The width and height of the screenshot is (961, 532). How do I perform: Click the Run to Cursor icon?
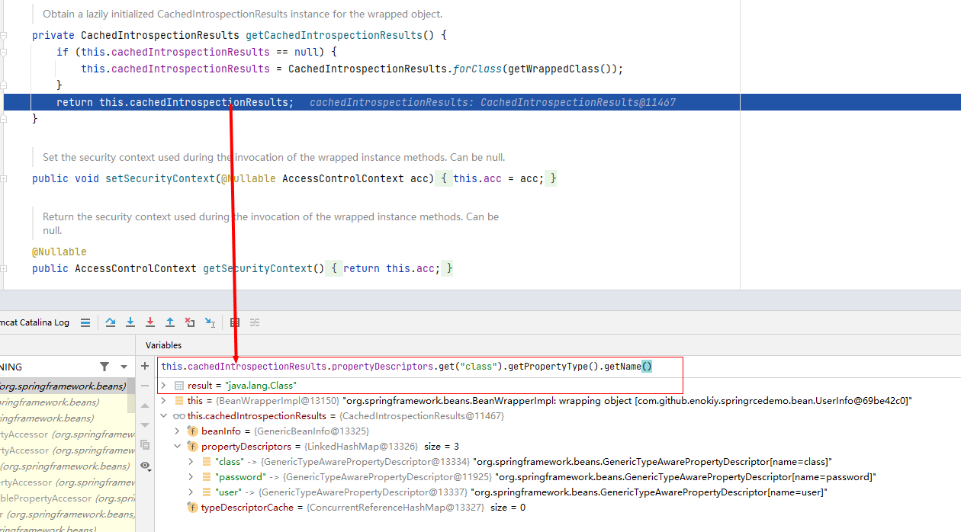210,322
